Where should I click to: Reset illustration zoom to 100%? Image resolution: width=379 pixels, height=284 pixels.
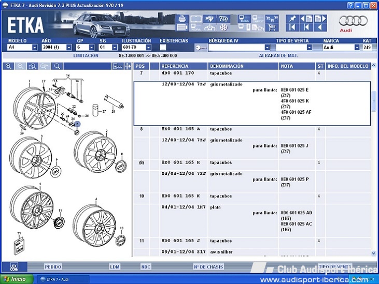coord(45,66)
